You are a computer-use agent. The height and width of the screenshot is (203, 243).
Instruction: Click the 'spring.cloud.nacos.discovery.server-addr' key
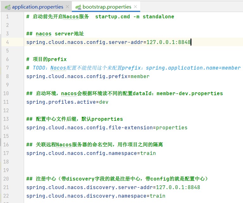click(90, 187)
